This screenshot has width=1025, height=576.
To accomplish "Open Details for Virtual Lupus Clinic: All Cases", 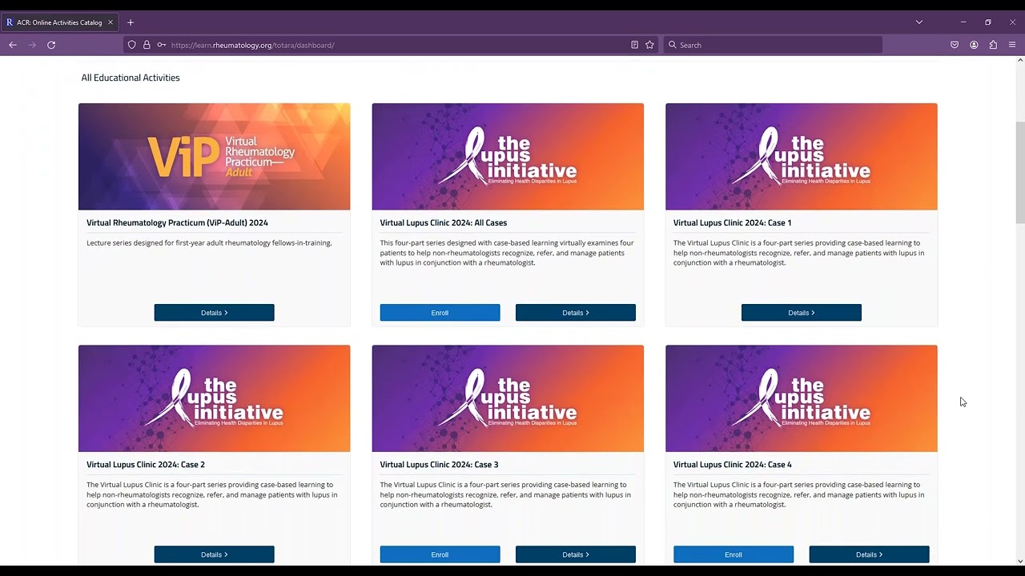I will pos(576,313).
